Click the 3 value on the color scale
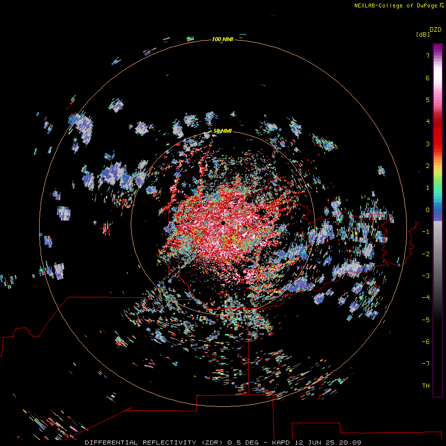This screenshot has height=446, width=446. (428, 144)
